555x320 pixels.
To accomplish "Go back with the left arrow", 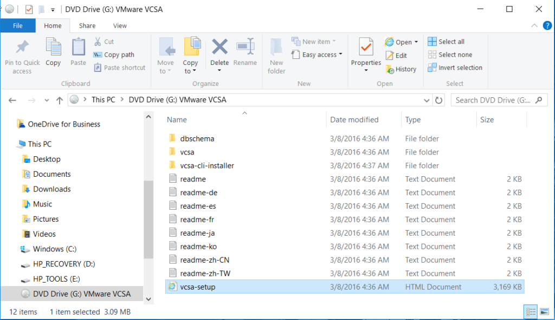I will 12,101.
